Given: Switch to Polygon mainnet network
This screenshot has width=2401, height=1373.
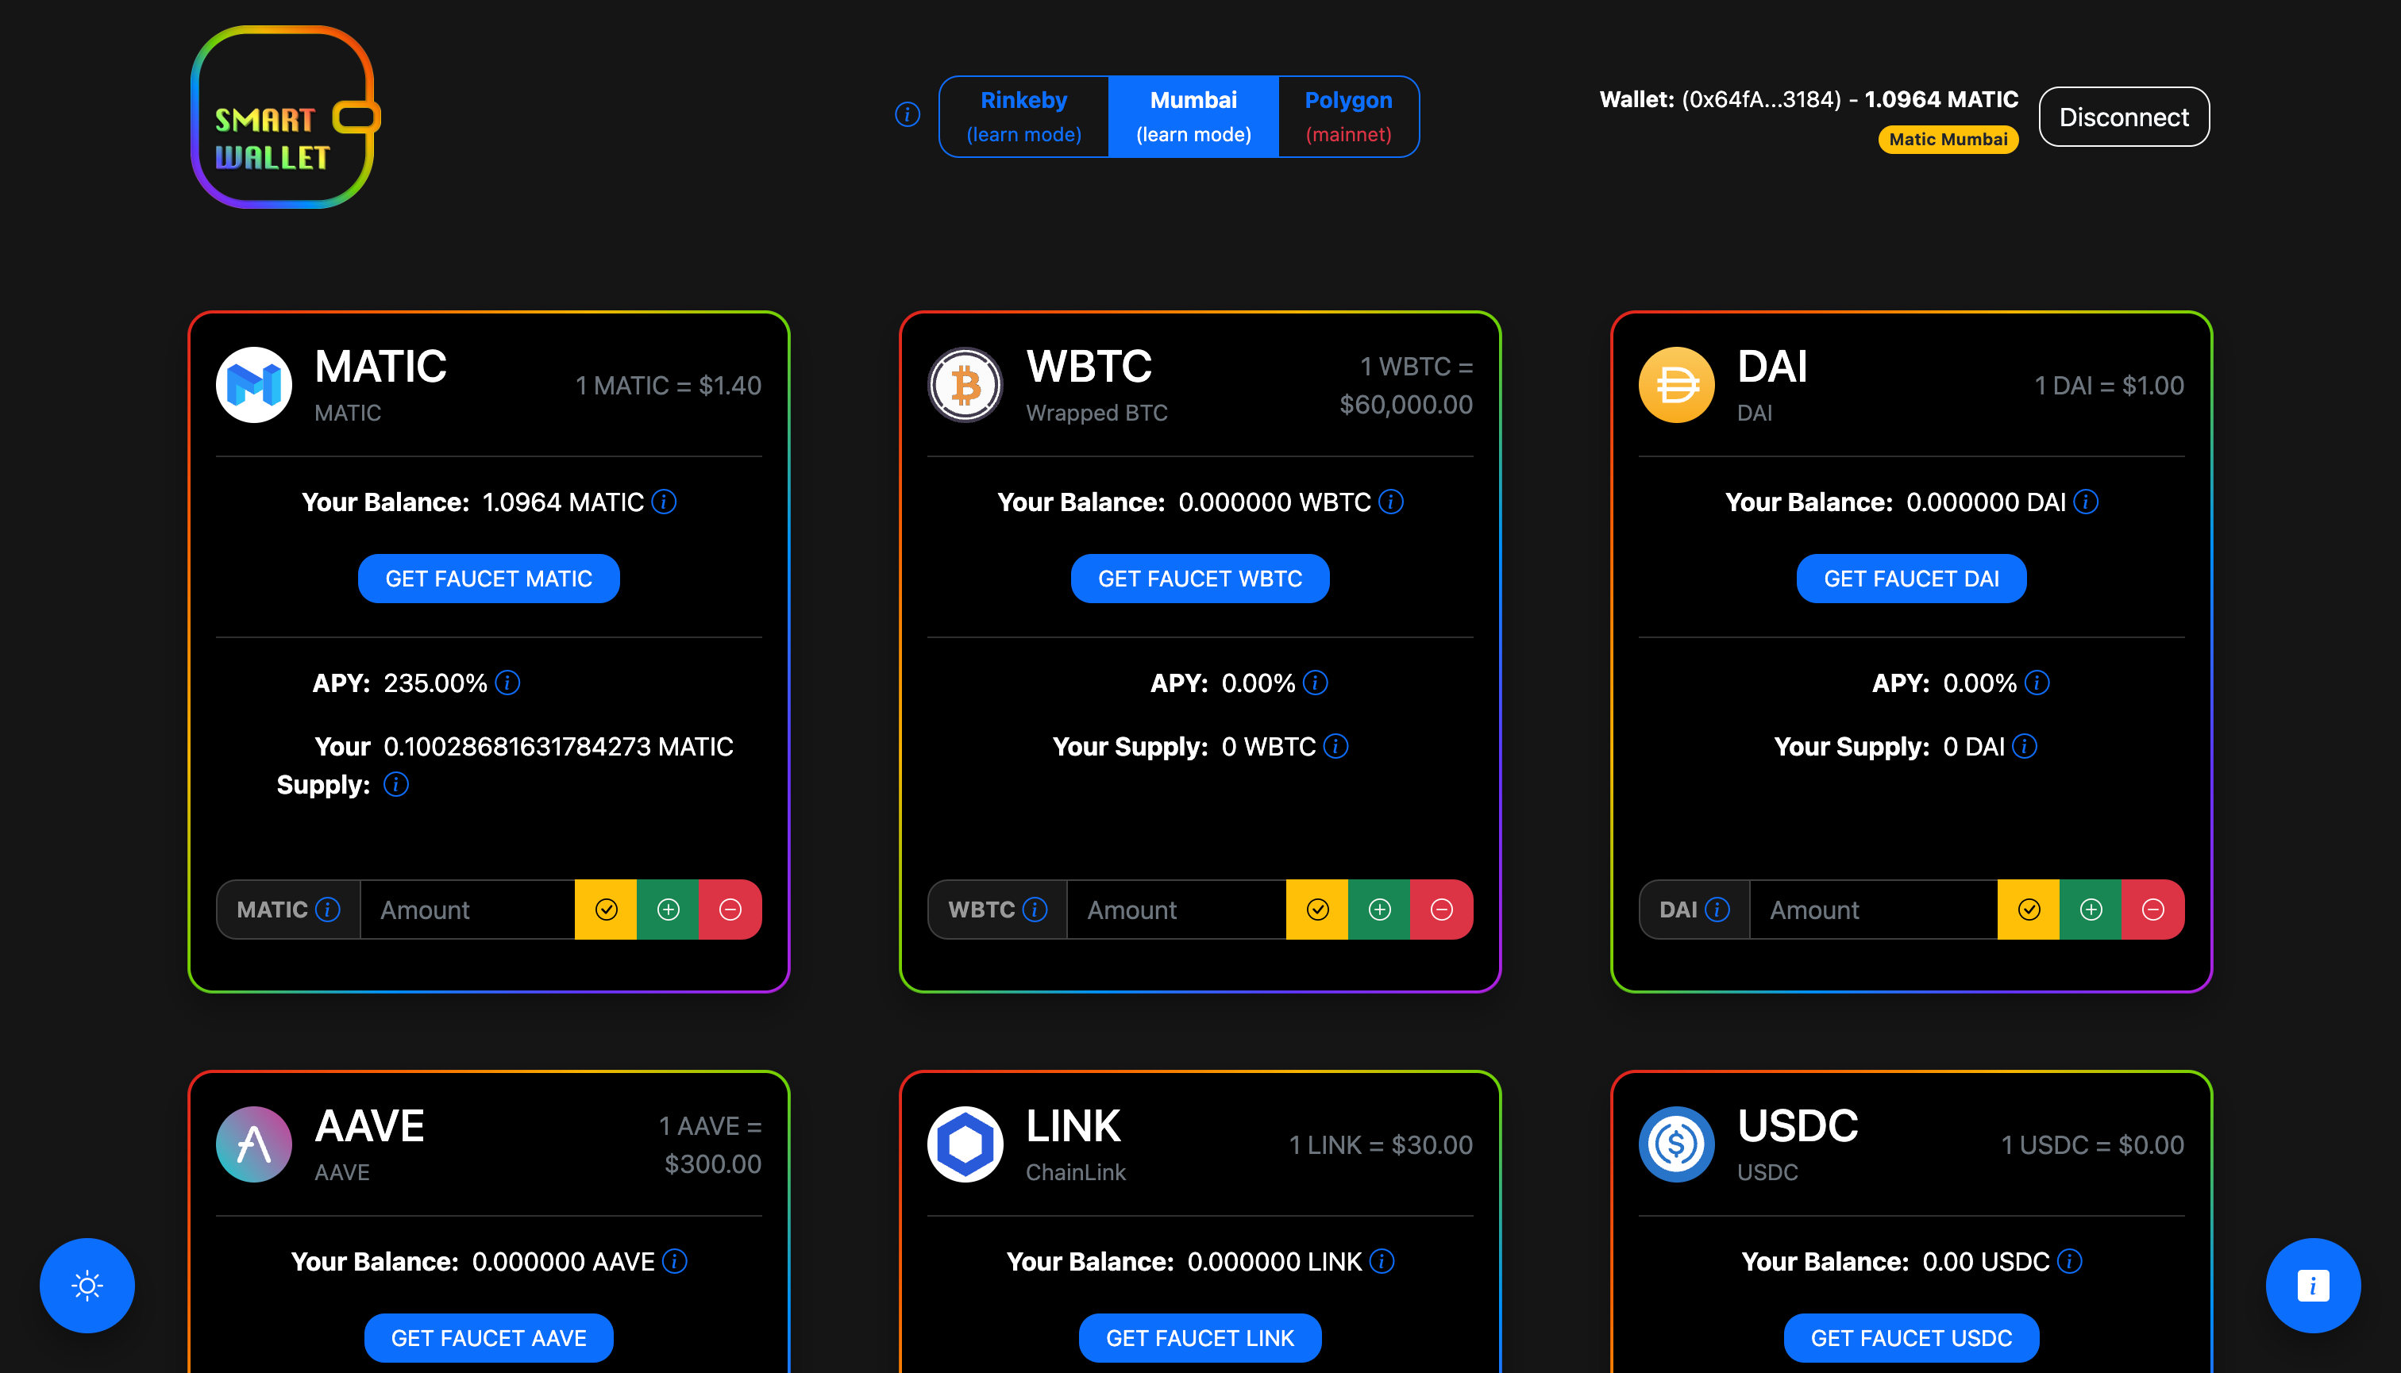Looking at the screenshot, I should pyautogui.click(x=1348, y=116).
